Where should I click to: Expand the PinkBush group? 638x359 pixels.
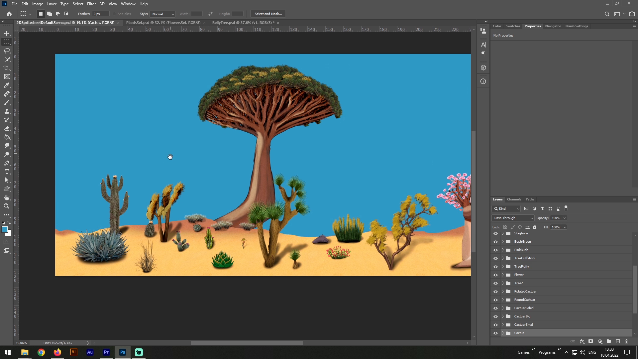[x=503, y=250]
